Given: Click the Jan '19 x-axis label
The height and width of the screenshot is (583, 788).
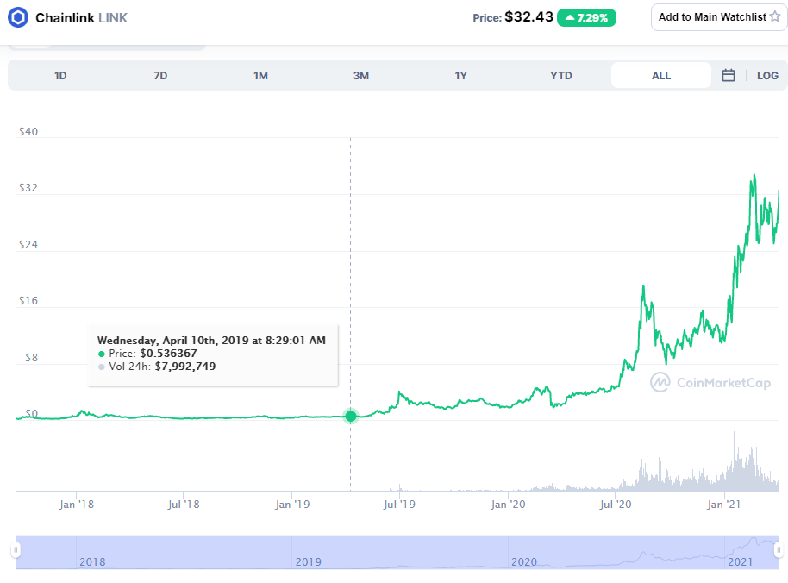Looking at the screenshot, I should click(292, 505).
